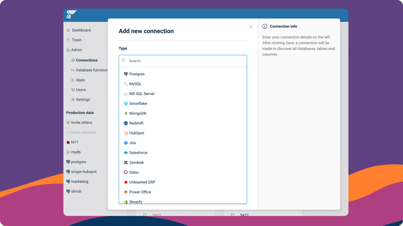
Task: Open the singer-hubspot database
Action: coord(84,172)
